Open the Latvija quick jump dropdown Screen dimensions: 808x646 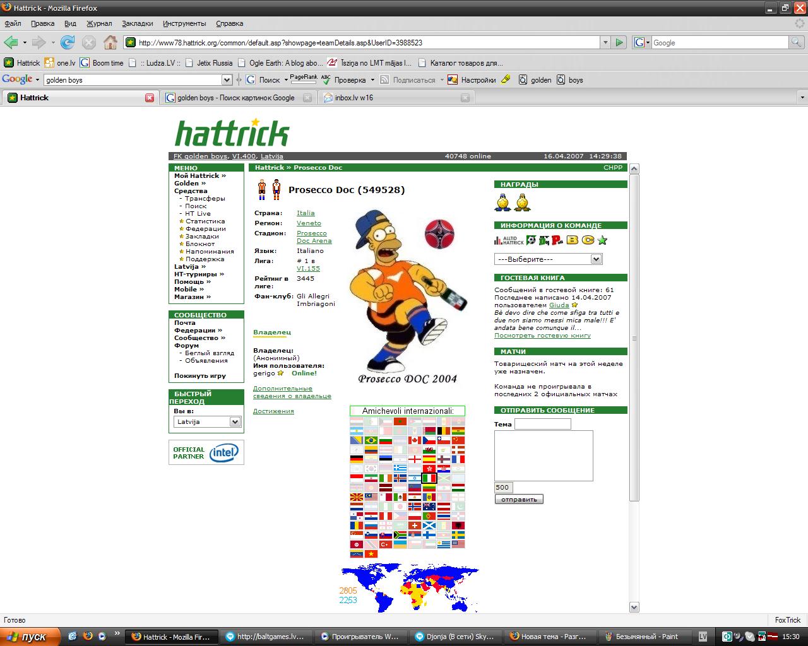pyautogui.click(x=207, y=421)
